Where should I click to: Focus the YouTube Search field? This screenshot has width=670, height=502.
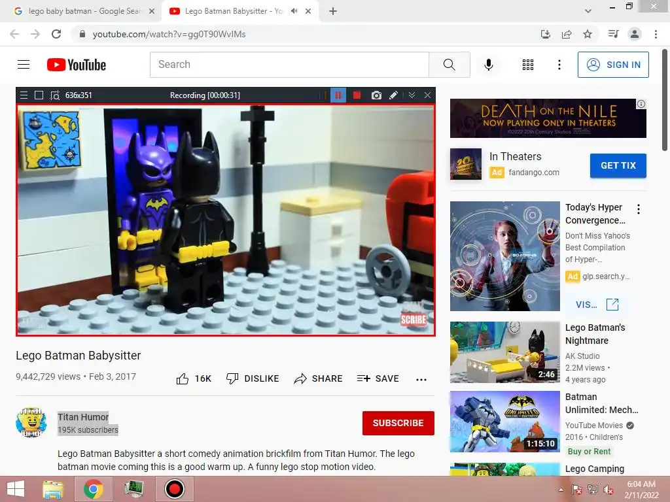(x=289, y=65)
